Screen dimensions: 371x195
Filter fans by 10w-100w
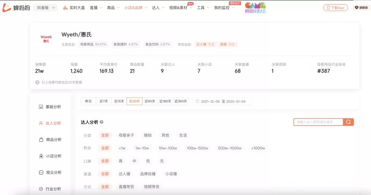click(x=168, y=148)
